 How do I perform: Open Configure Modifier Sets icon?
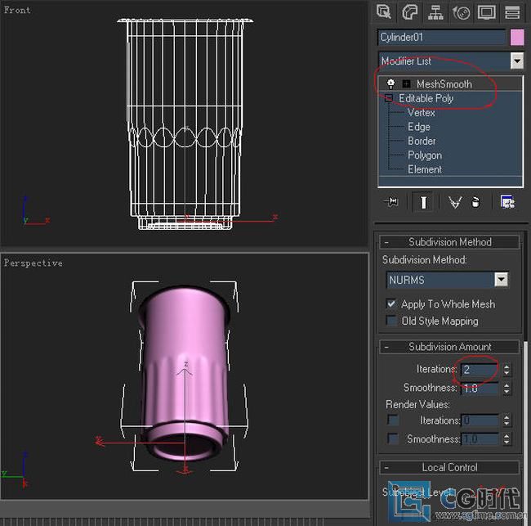(507, 202)
